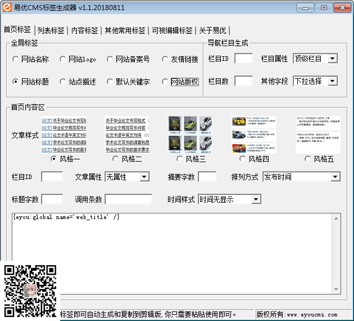The width and height of the screenshot is (354, 321).
Task: Focus the 栏目数 input field
Action: tap(244, 81)
